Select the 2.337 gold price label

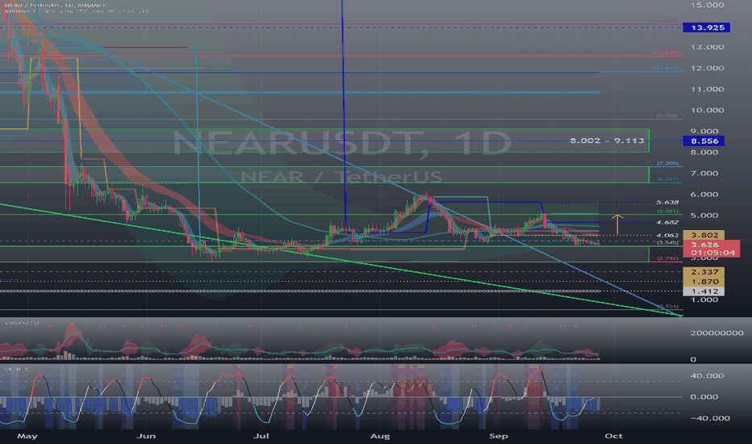(x=704, y=272)
